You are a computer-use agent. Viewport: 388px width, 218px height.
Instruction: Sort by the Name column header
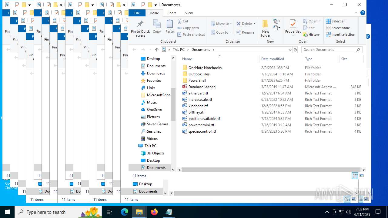tap(220, 59)
